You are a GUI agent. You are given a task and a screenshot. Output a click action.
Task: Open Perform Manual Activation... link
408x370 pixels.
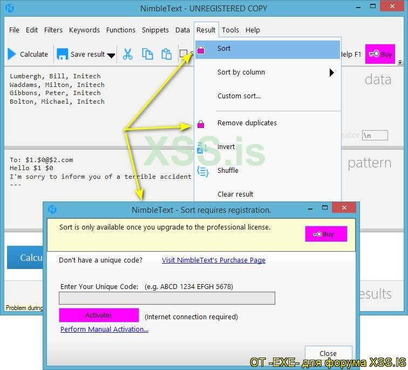tap(104, 329)
